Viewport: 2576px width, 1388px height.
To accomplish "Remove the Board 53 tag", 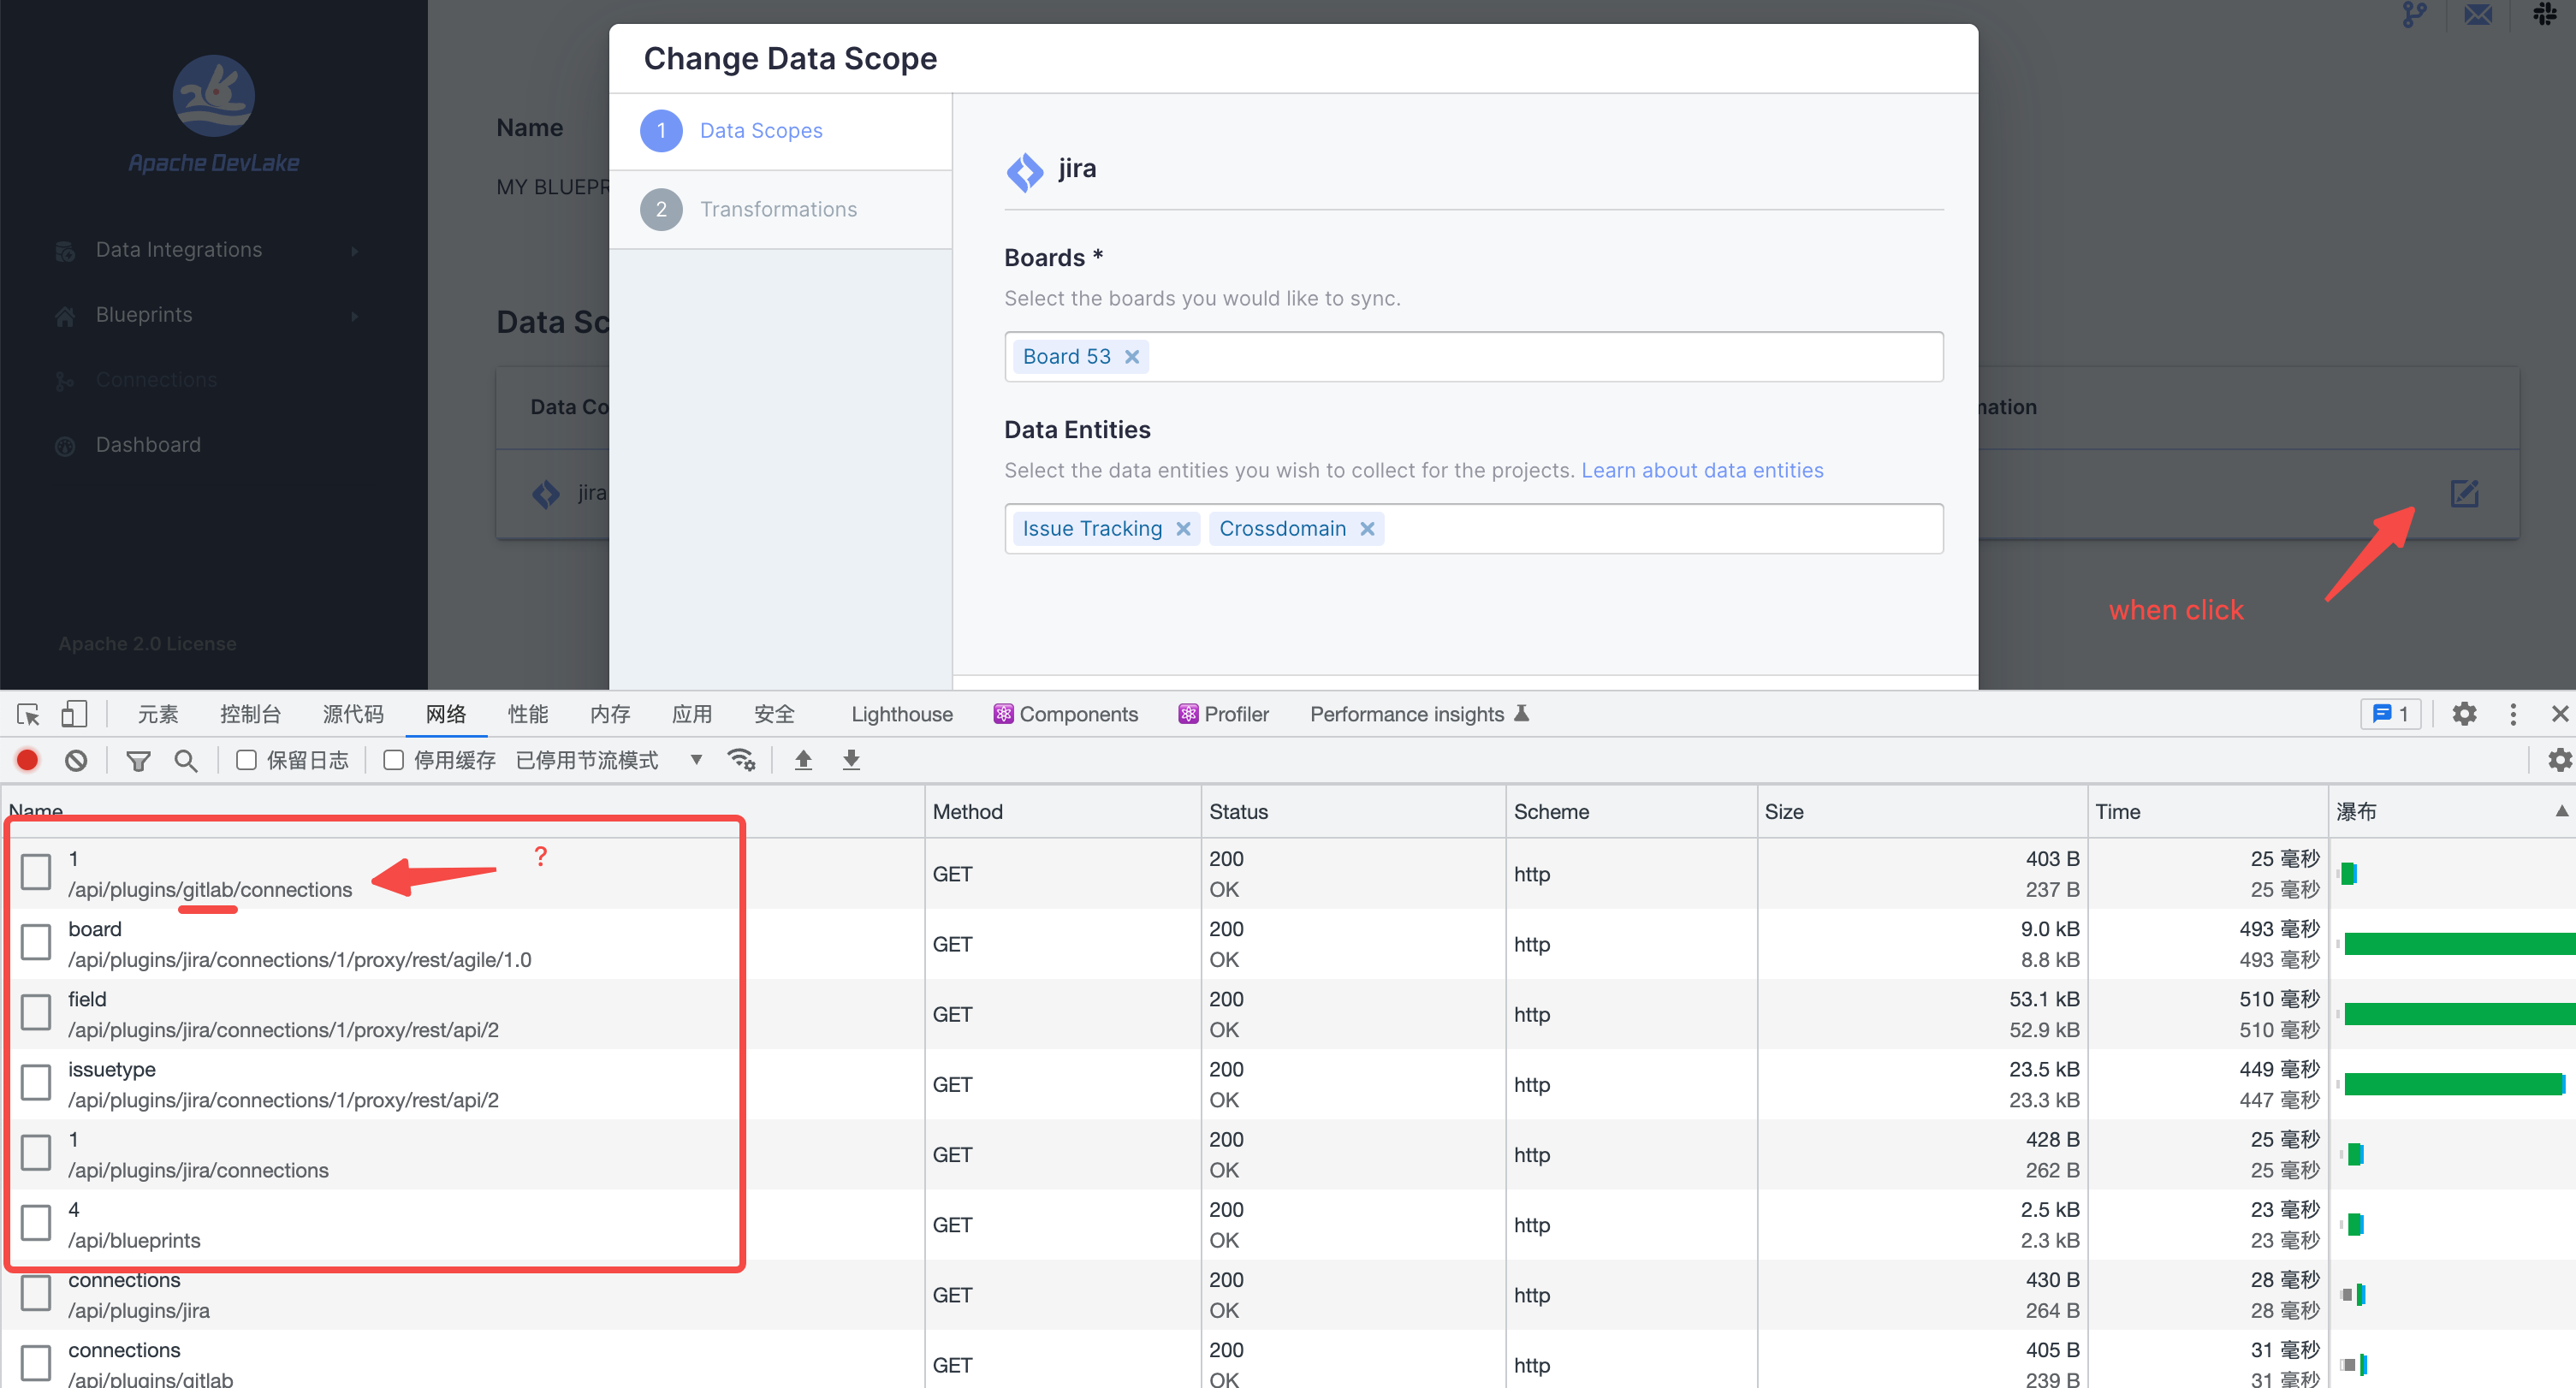I will (1132, 357).
